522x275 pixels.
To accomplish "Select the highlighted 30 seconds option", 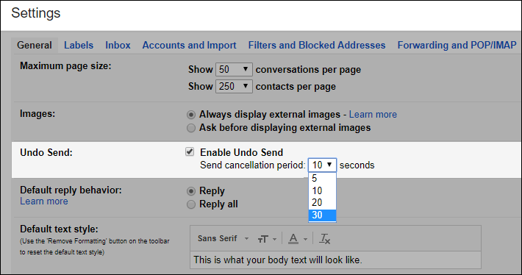I will (x=322, y=215).
